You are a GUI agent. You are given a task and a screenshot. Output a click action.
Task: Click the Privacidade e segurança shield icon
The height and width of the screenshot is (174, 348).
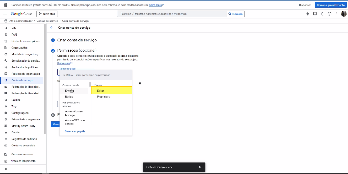coord(6,119)
